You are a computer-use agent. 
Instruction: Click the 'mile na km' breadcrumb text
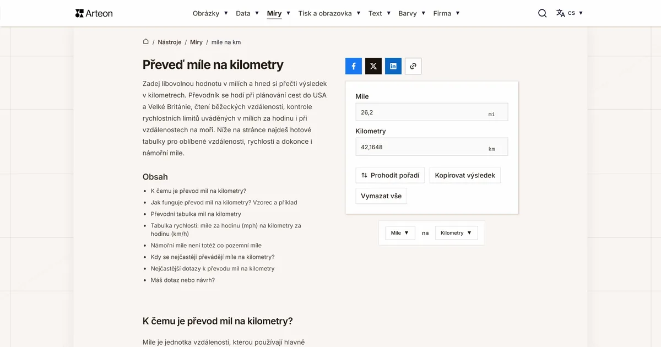click(226, 42)
